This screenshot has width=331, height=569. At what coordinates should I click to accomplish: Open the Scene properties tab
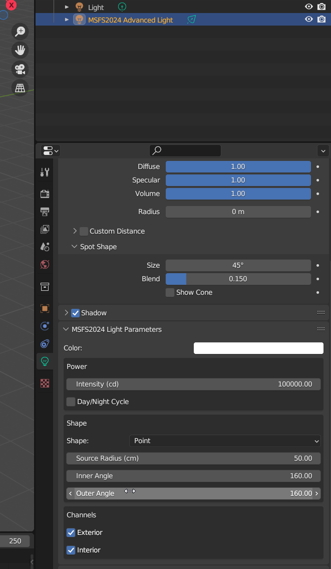click(x=45, y=247)
